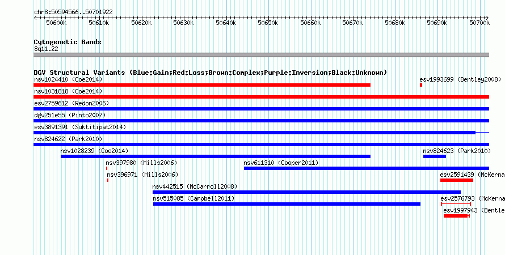Click the chr8:50594566..50701922 region label
505x255 pixels.
click(x=73, y=12)
